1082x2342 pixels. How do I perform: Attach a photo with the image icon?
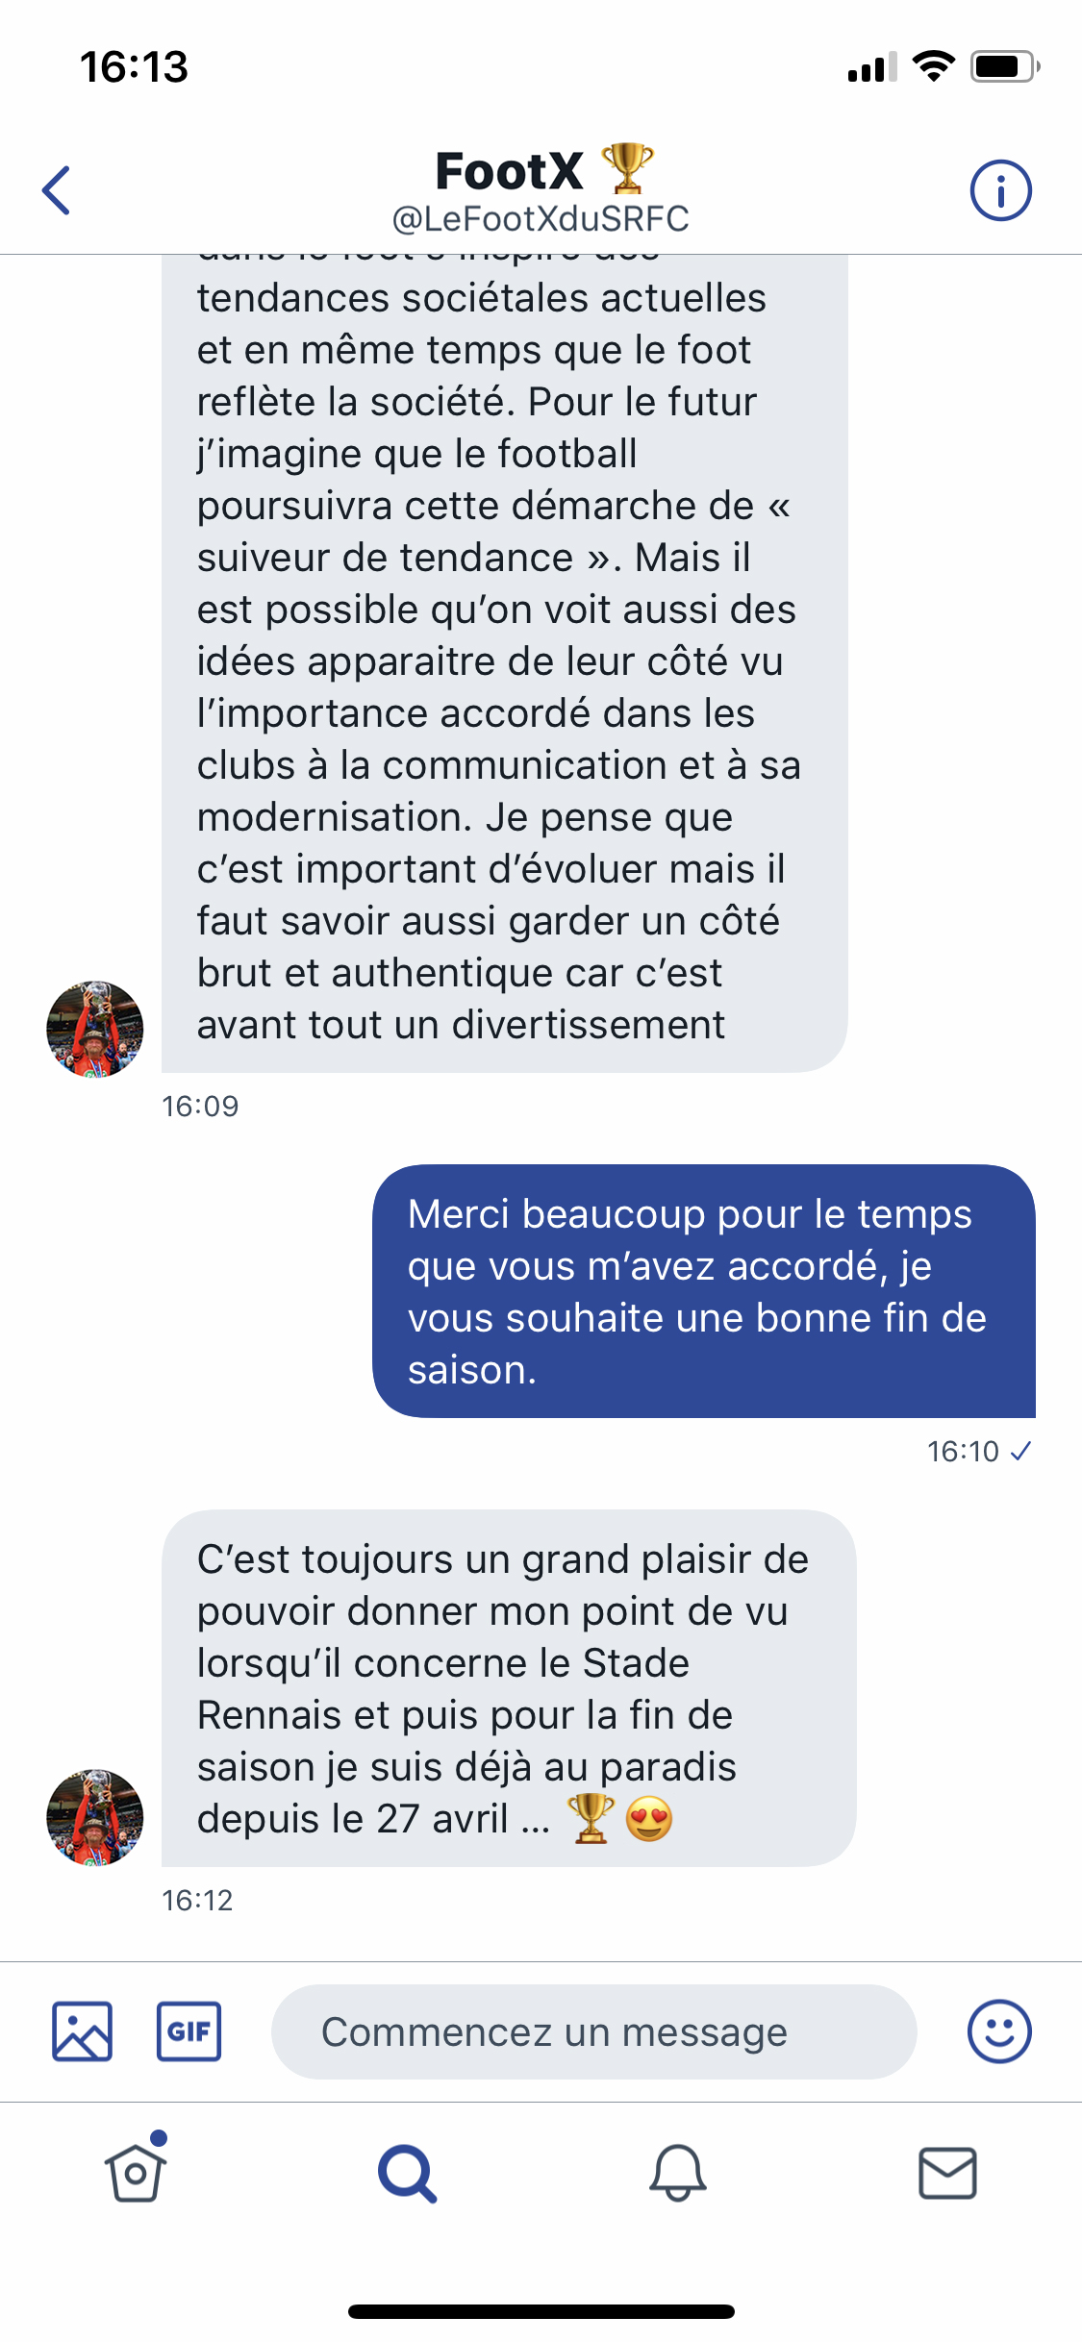click(x=82, y=2031)
